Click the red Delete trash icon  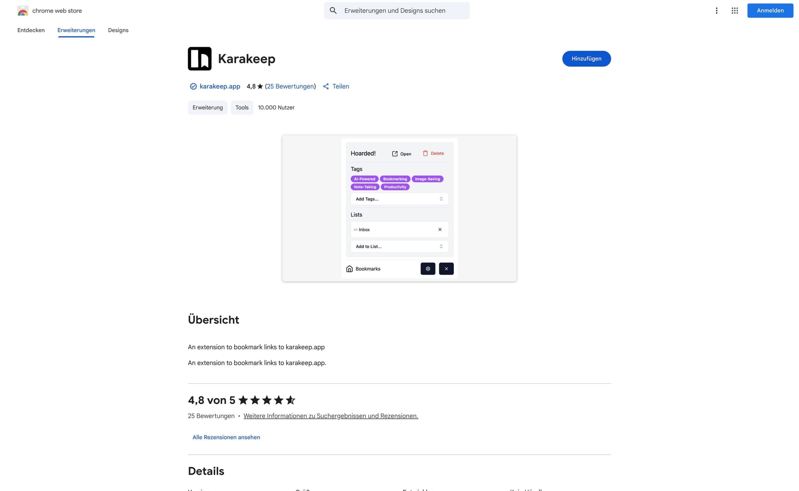click(x=425, y=153)
